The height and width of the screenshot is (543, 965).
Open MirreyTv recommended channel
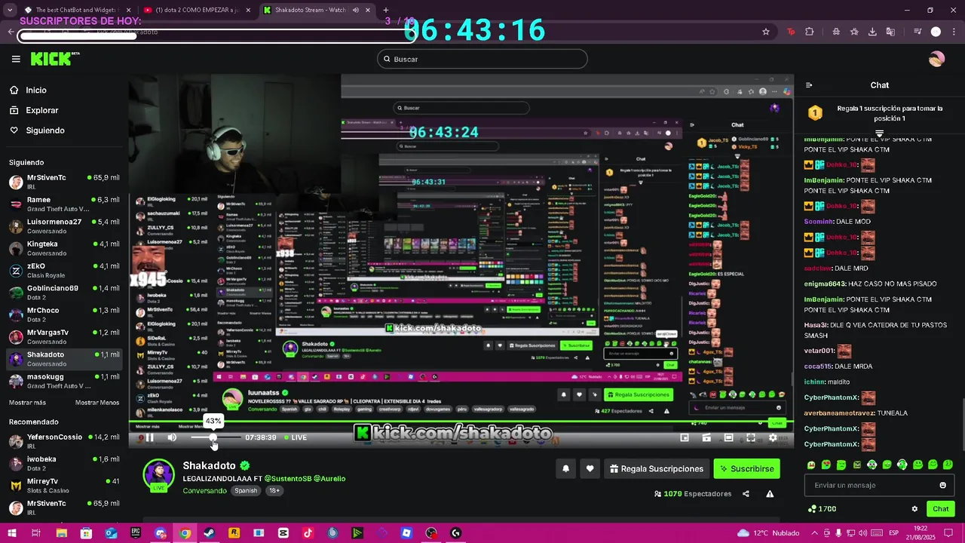click(64, 485)
